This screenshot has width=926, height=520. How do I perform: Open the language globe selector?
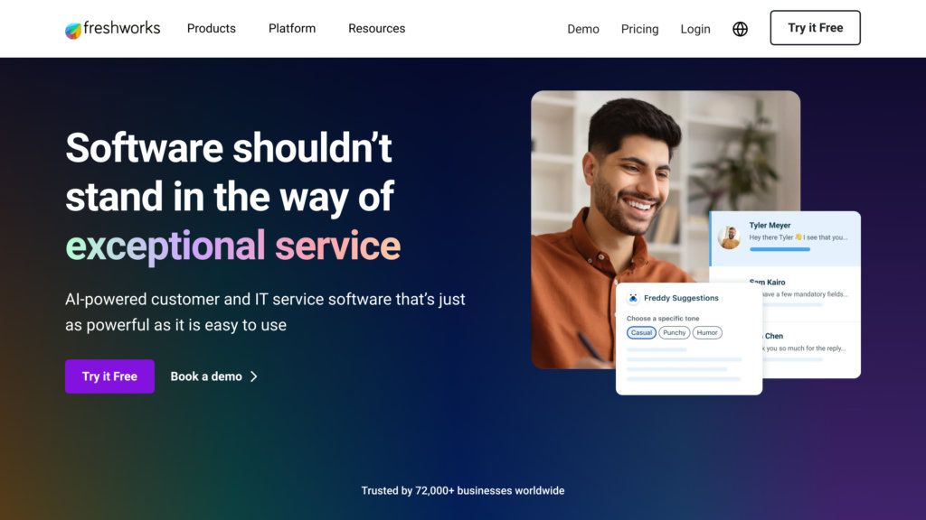[x=740, y=29]
